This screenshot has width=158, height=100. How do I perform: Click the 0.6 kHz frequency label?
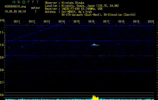click(2, 95)
